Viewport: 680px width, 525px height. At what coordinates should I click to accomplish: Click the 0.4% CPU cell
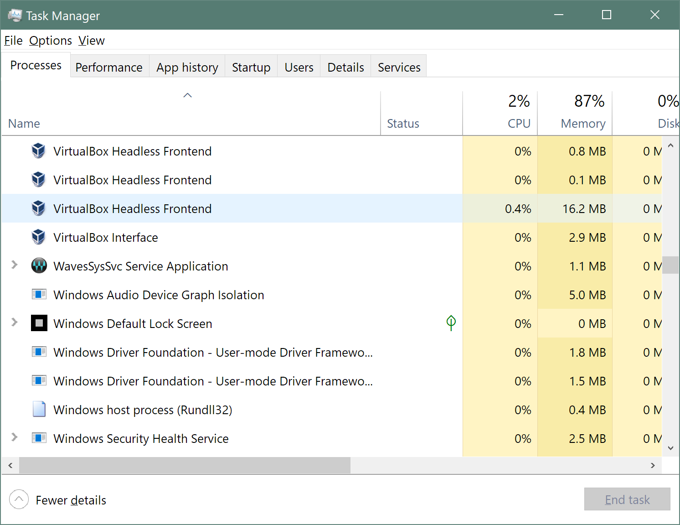[x=500, y=208]
